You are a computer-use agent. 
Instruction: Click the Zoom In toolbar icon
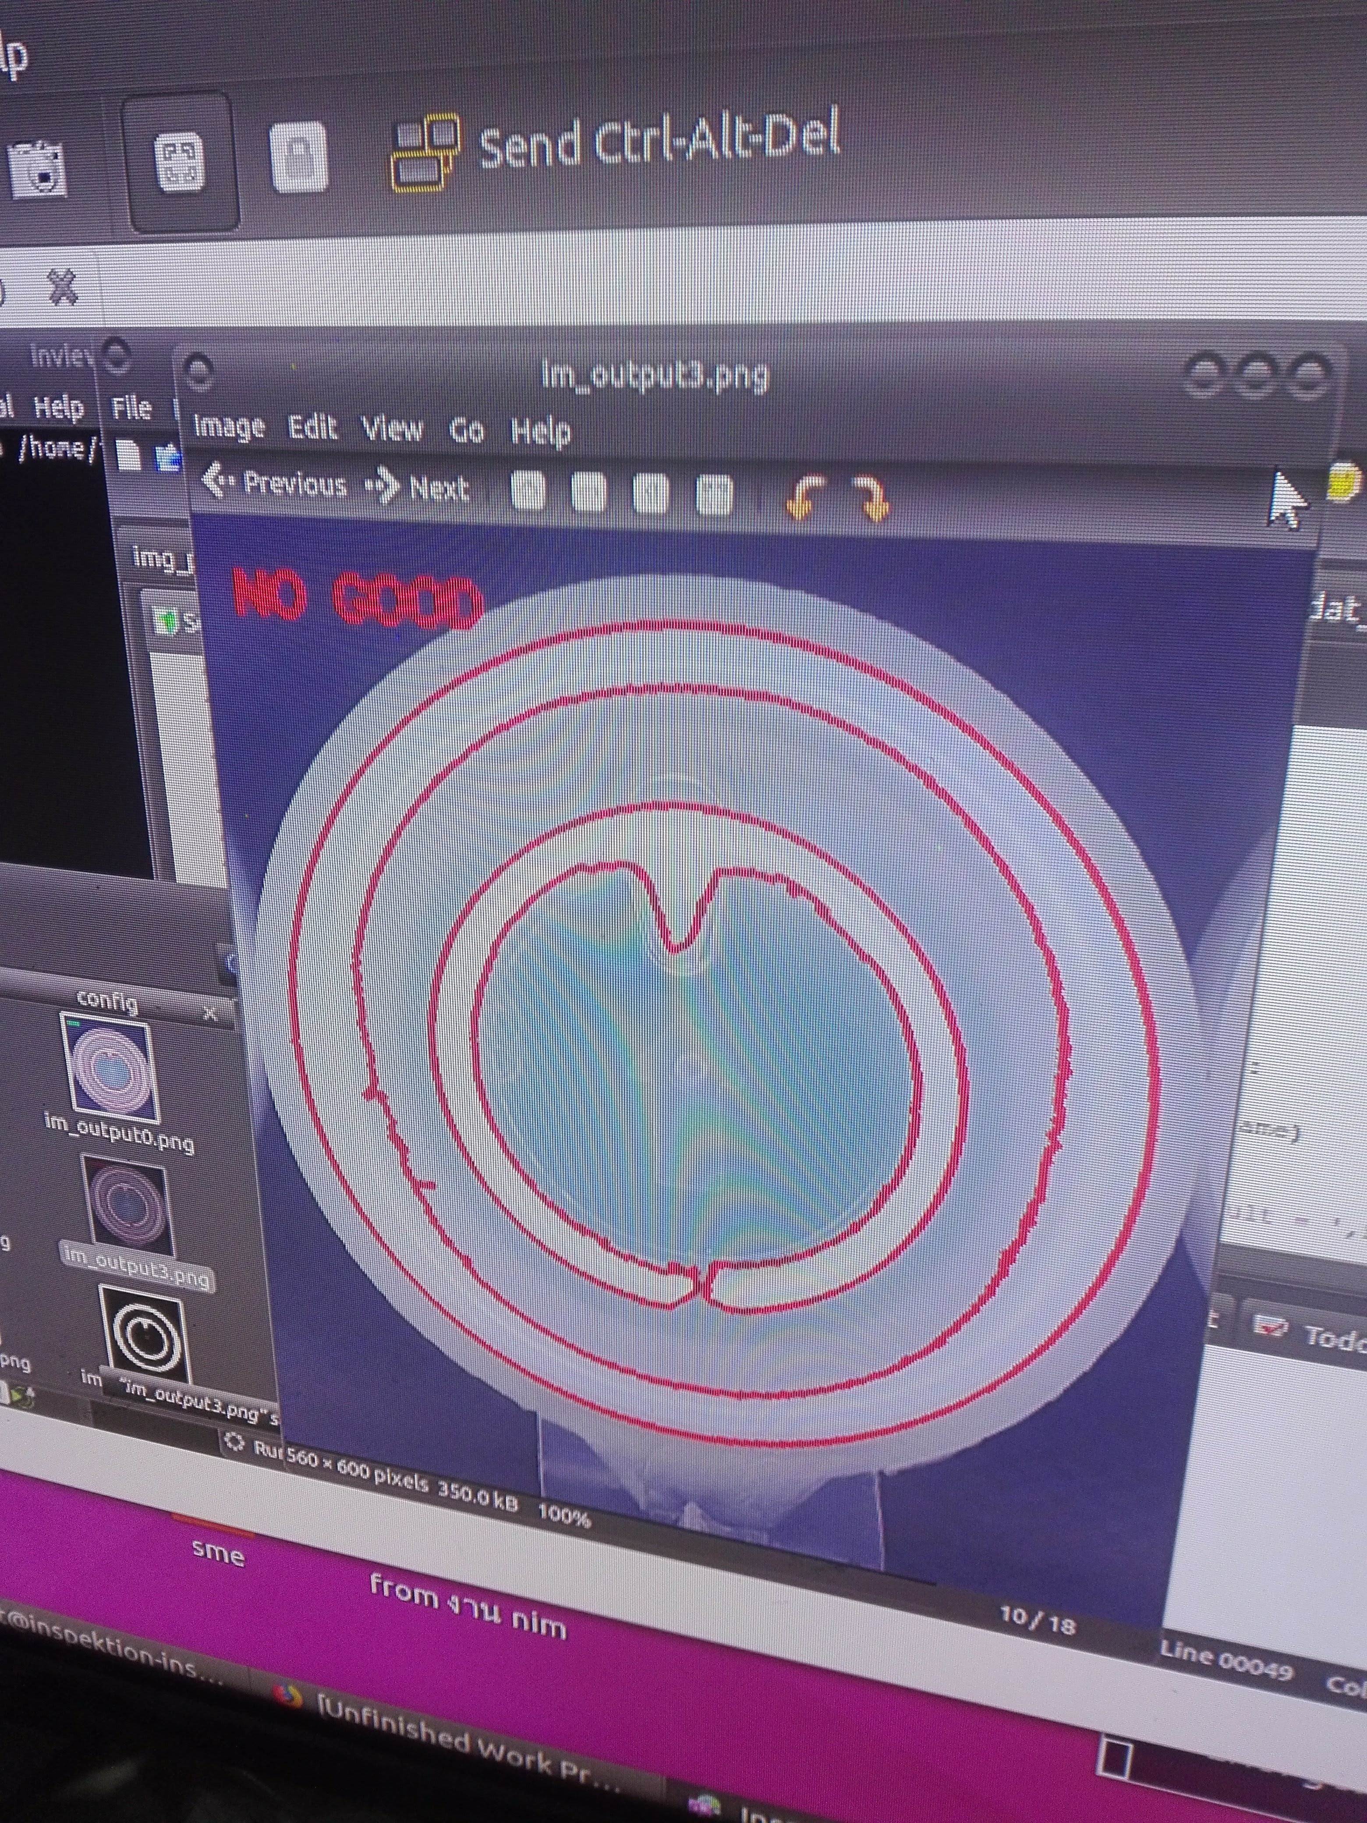click(528, 492)
